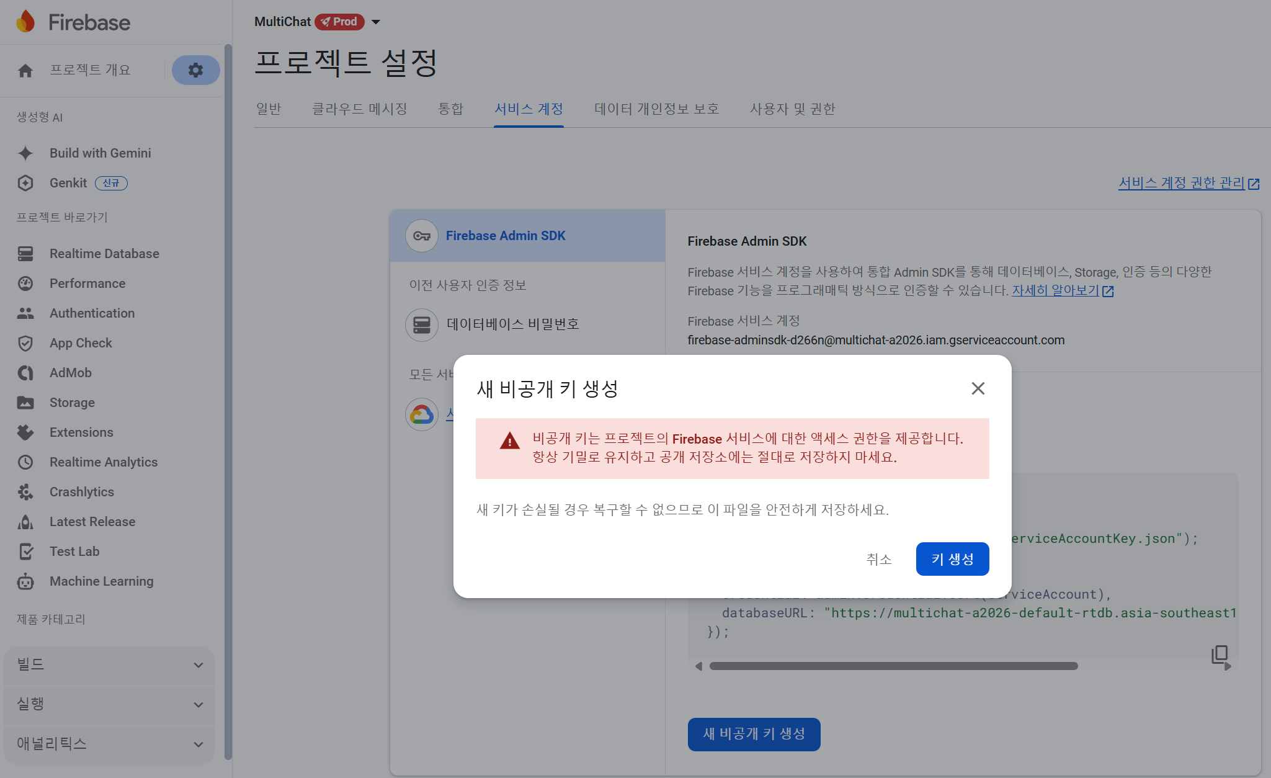Screen dimensions: 1271x778
Task: Expand the 실행 category section
Action: tap(109, 705)
